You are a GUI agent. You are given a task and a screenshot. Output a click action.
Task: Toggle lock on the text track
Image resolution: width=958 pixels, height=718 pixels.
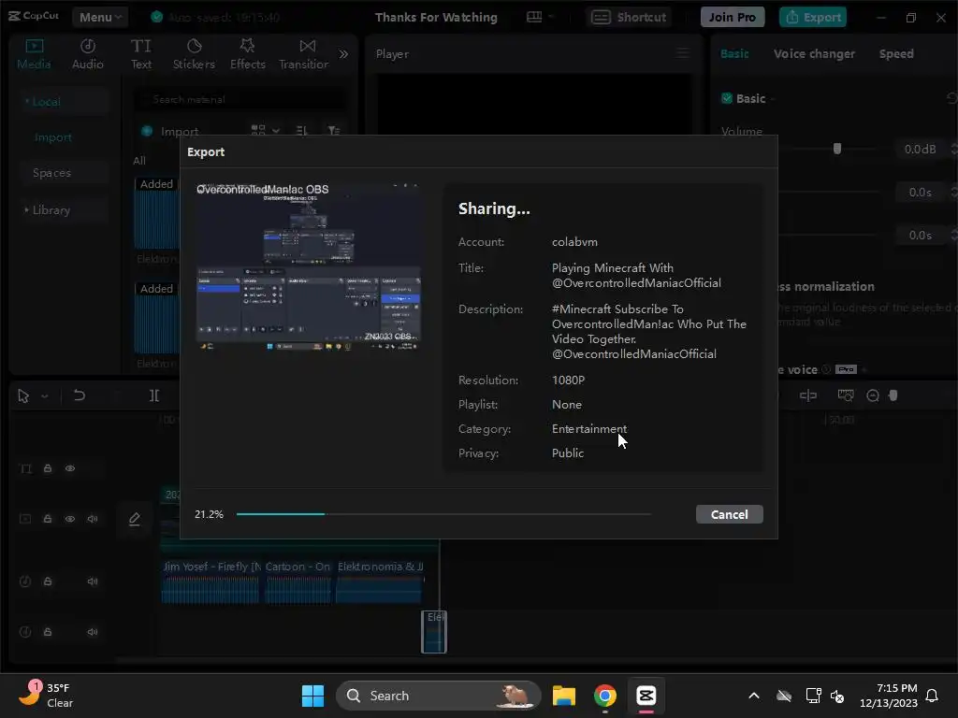[x=47, y=468]
